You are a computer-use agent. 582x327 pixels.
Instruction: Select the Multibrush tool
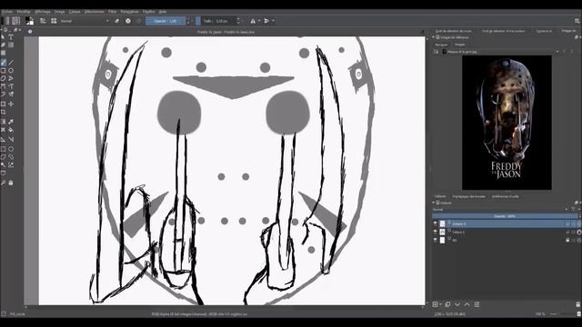click(x=11, y=94)
